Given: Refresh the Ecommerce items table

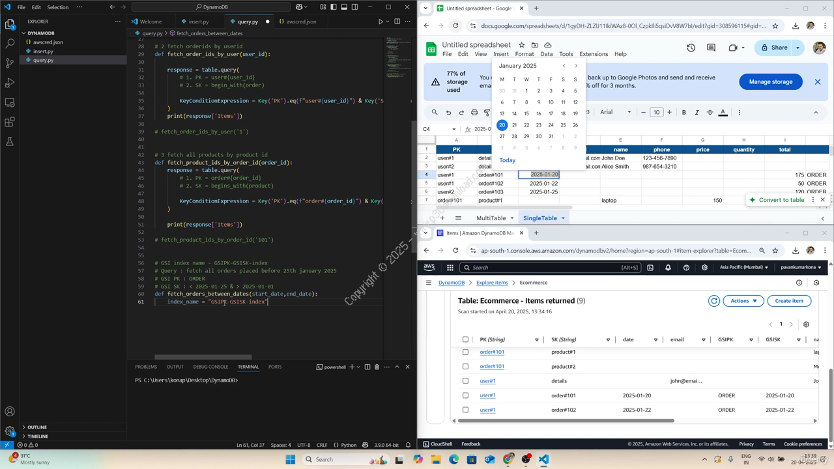Looking at the screenshot, I should [714, 301].
